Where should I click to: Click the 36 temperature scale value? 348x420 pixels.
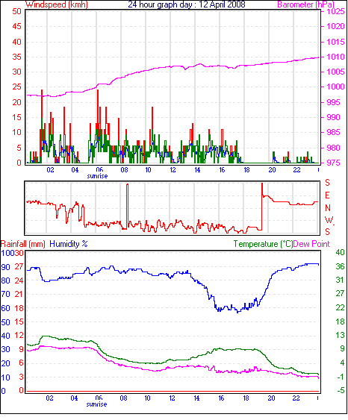tap(340, 266)
